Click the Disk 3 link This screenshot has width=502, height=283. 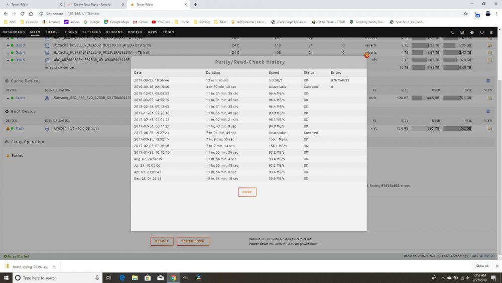click(x=20, y=45)
